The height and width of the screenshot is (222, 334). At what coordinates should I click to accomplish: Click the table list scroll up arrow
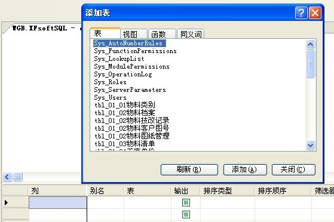pos(310,45)
